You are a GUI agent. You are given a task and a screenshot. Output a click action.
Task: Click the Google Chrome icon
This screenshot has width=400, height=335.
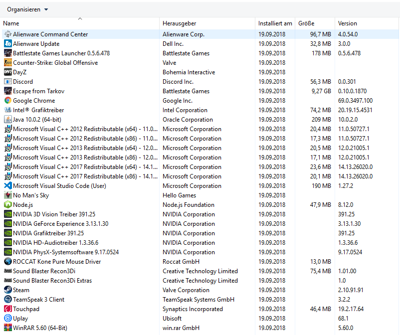tap(8, 100)
